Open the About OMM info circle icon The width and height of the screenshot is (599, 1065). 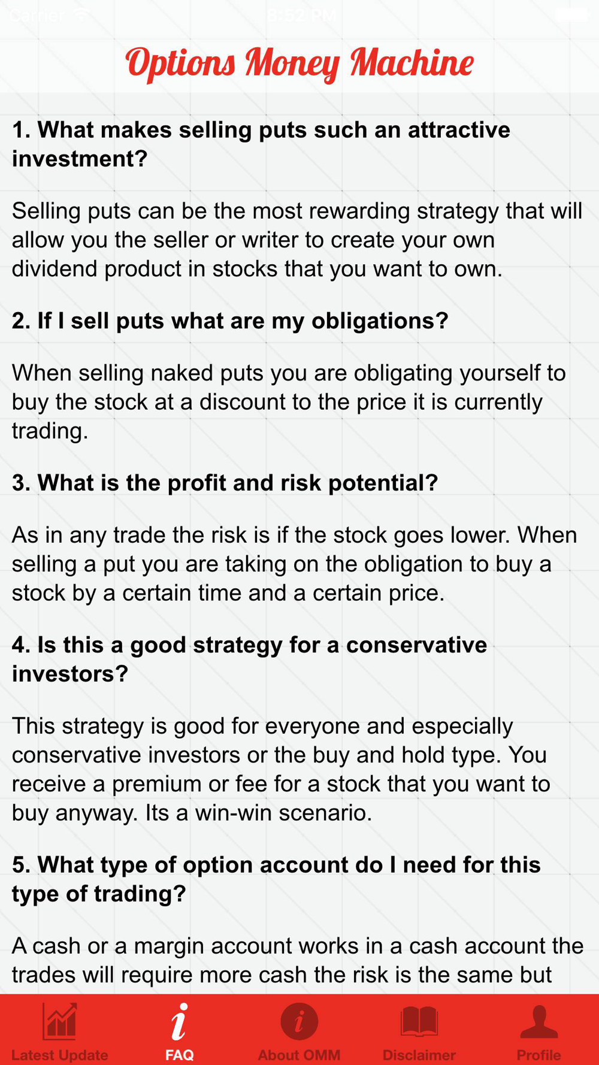tap(299, 1022)
